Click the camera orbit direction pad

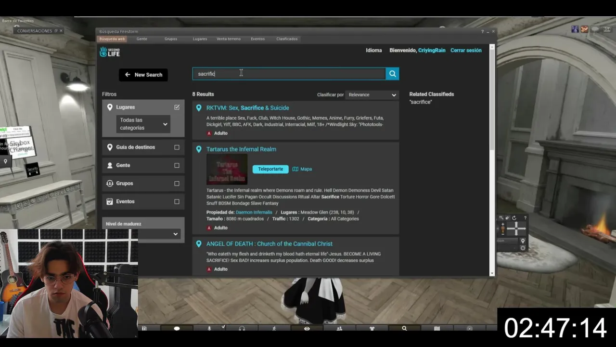coord(516,228)
